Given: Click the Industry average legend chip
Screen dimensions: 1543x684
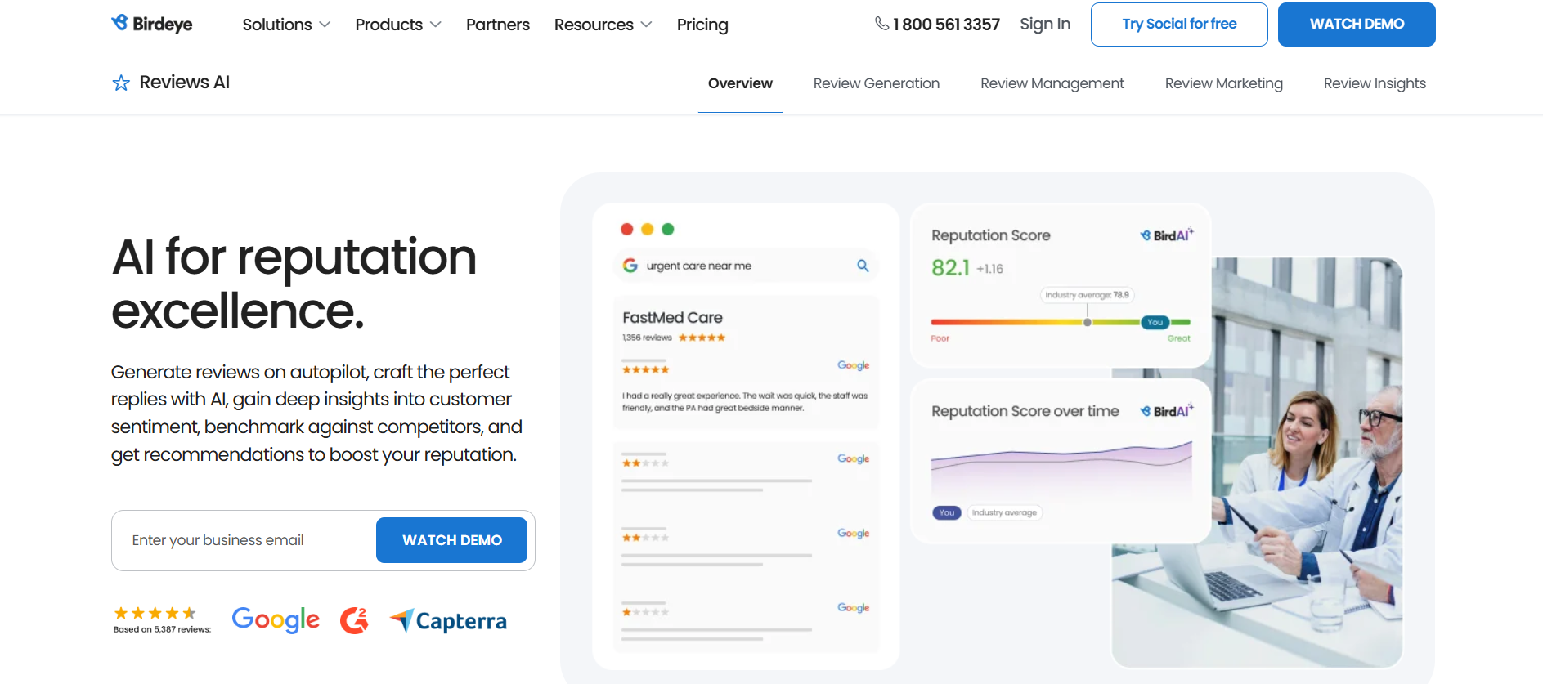Looking at the screenshot, I should 1004,513.
